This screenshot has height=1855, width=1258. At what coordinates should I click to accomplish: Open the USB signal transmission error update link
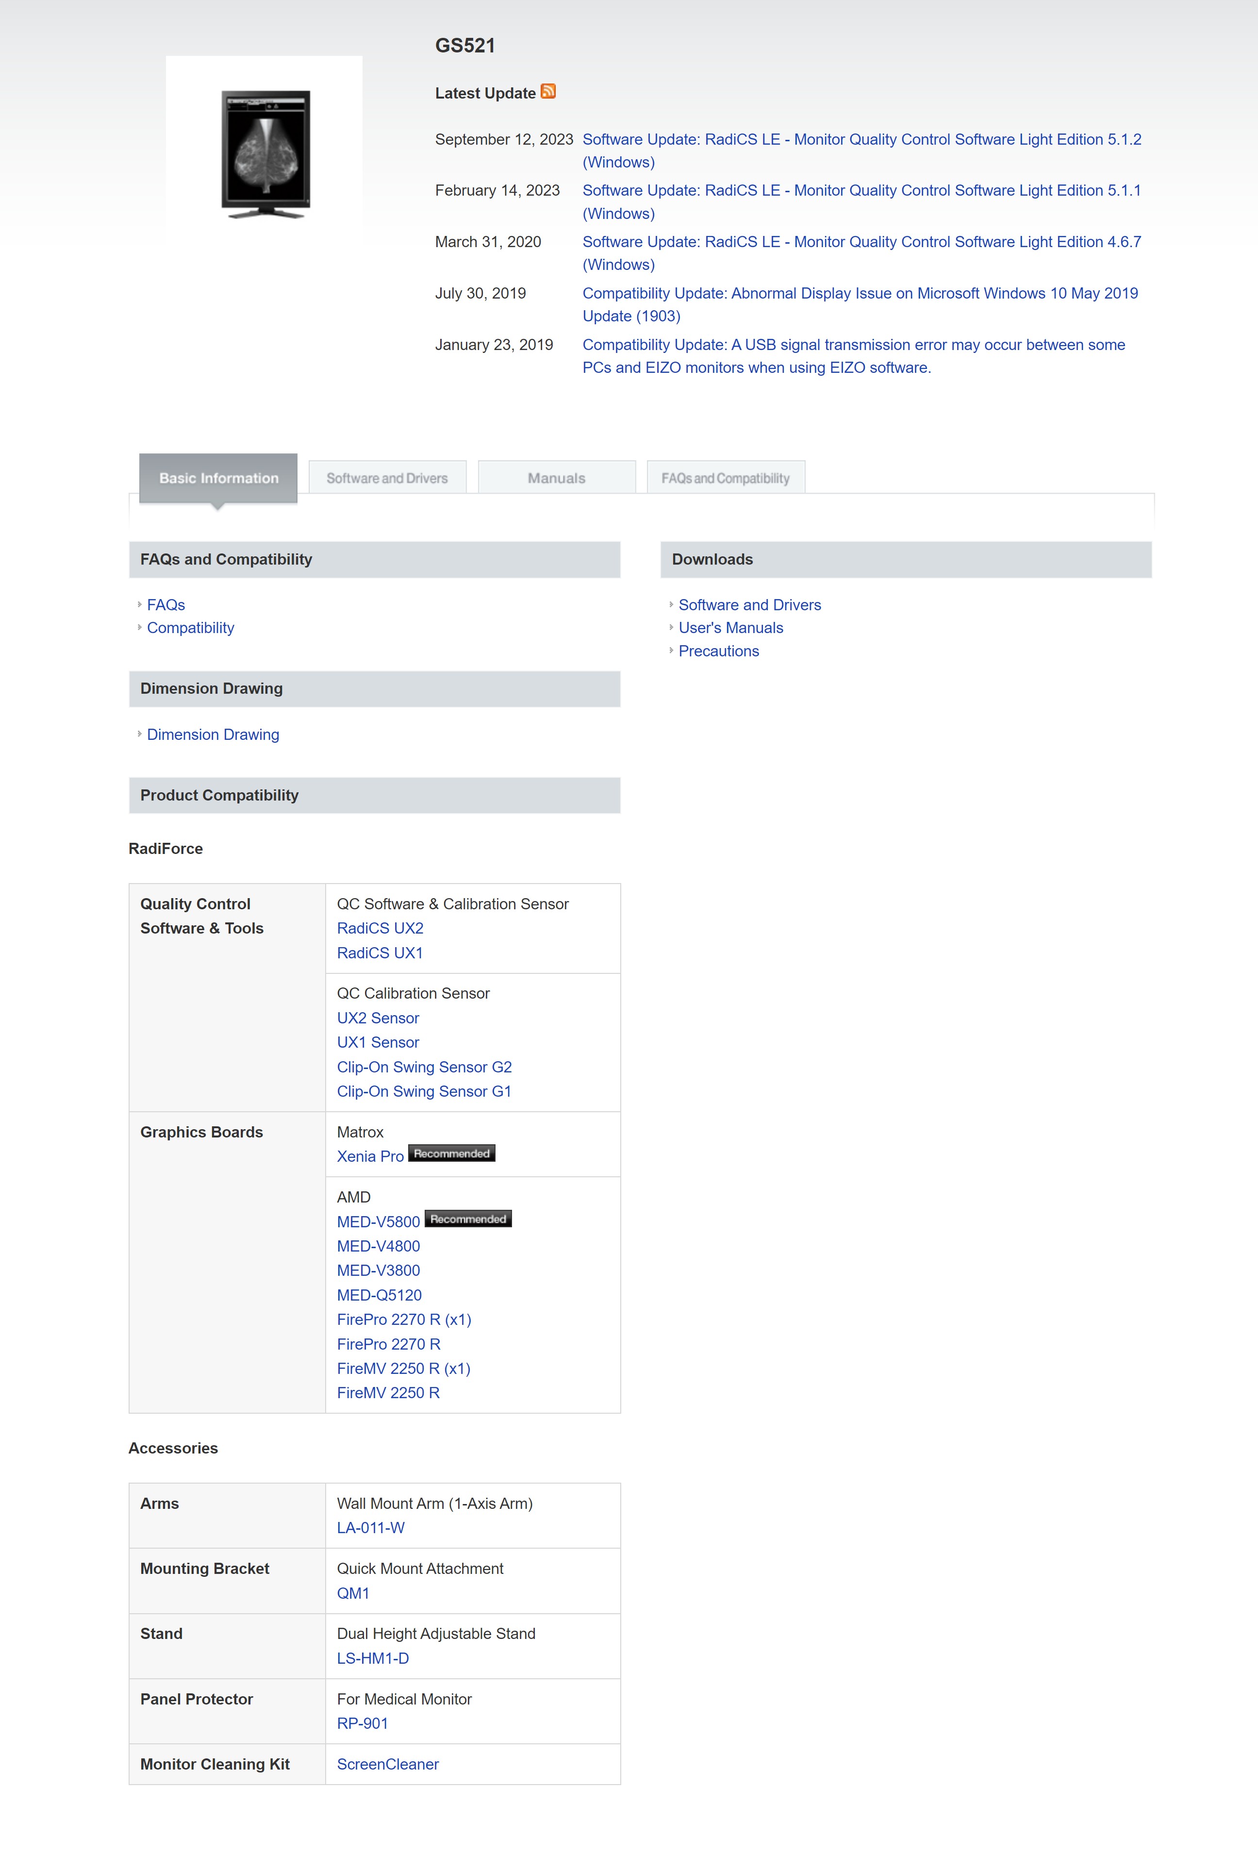click(x=854, y=356)
